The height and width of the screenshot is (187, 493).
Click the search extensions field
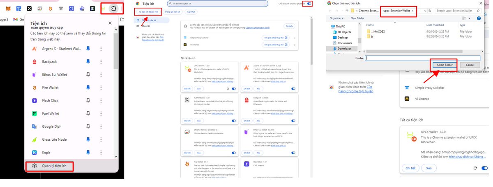pyautogui.click(x=218, y=4)
